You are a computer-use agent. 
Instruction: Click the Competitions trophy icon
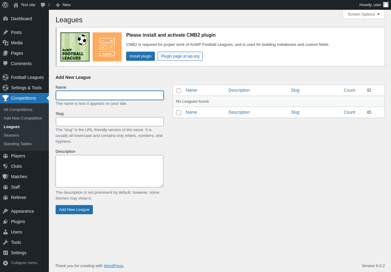(5, 98)
